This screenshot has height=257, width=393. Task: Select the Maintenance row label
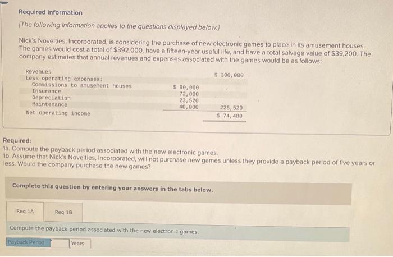point(49,104)
